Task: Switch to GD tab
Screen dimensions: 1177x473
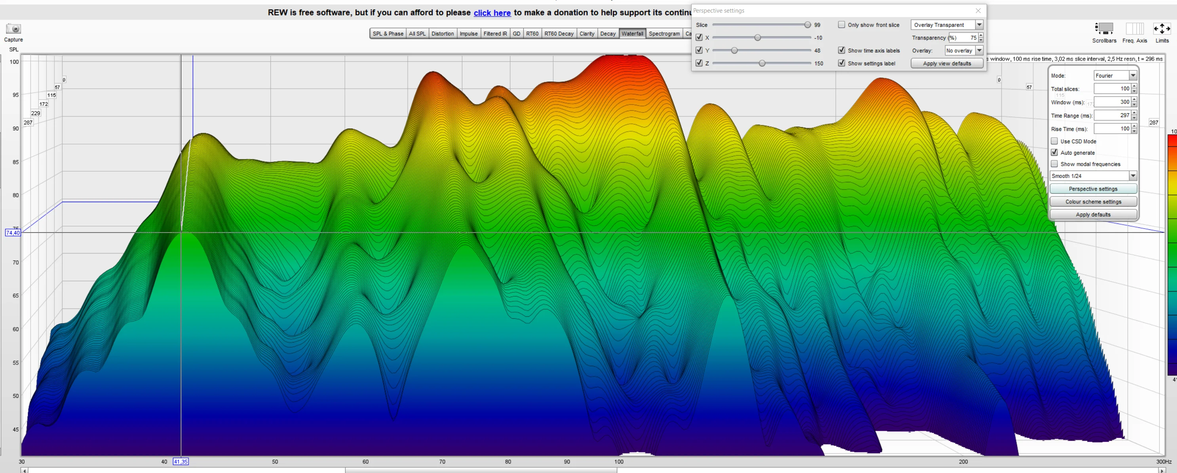Action: 517,33
